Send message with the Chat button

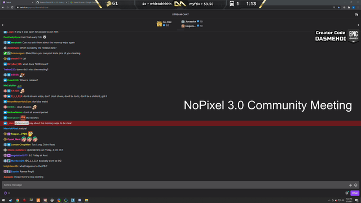click(x=355, y=193)
